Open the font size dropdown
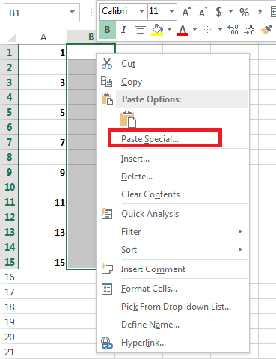This screenshot has width=276, height=359. [171, 11]
